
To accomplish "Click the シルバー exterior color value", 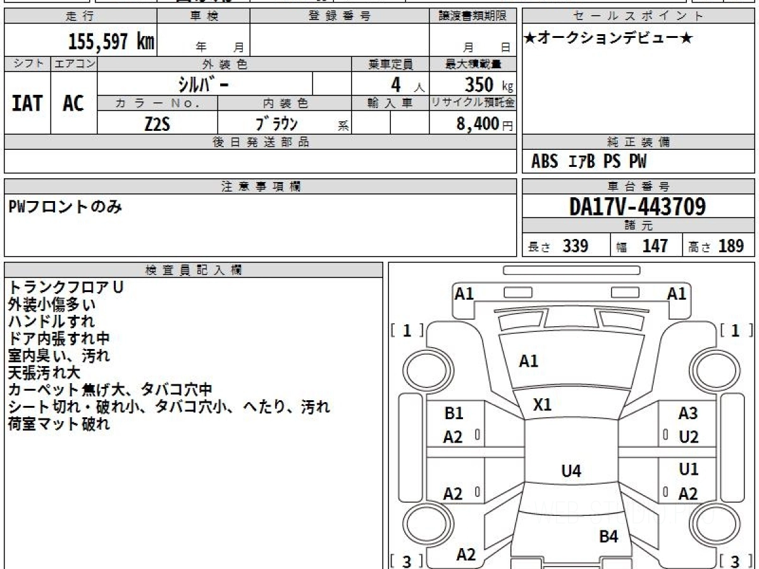I will [x=204, y=84].
